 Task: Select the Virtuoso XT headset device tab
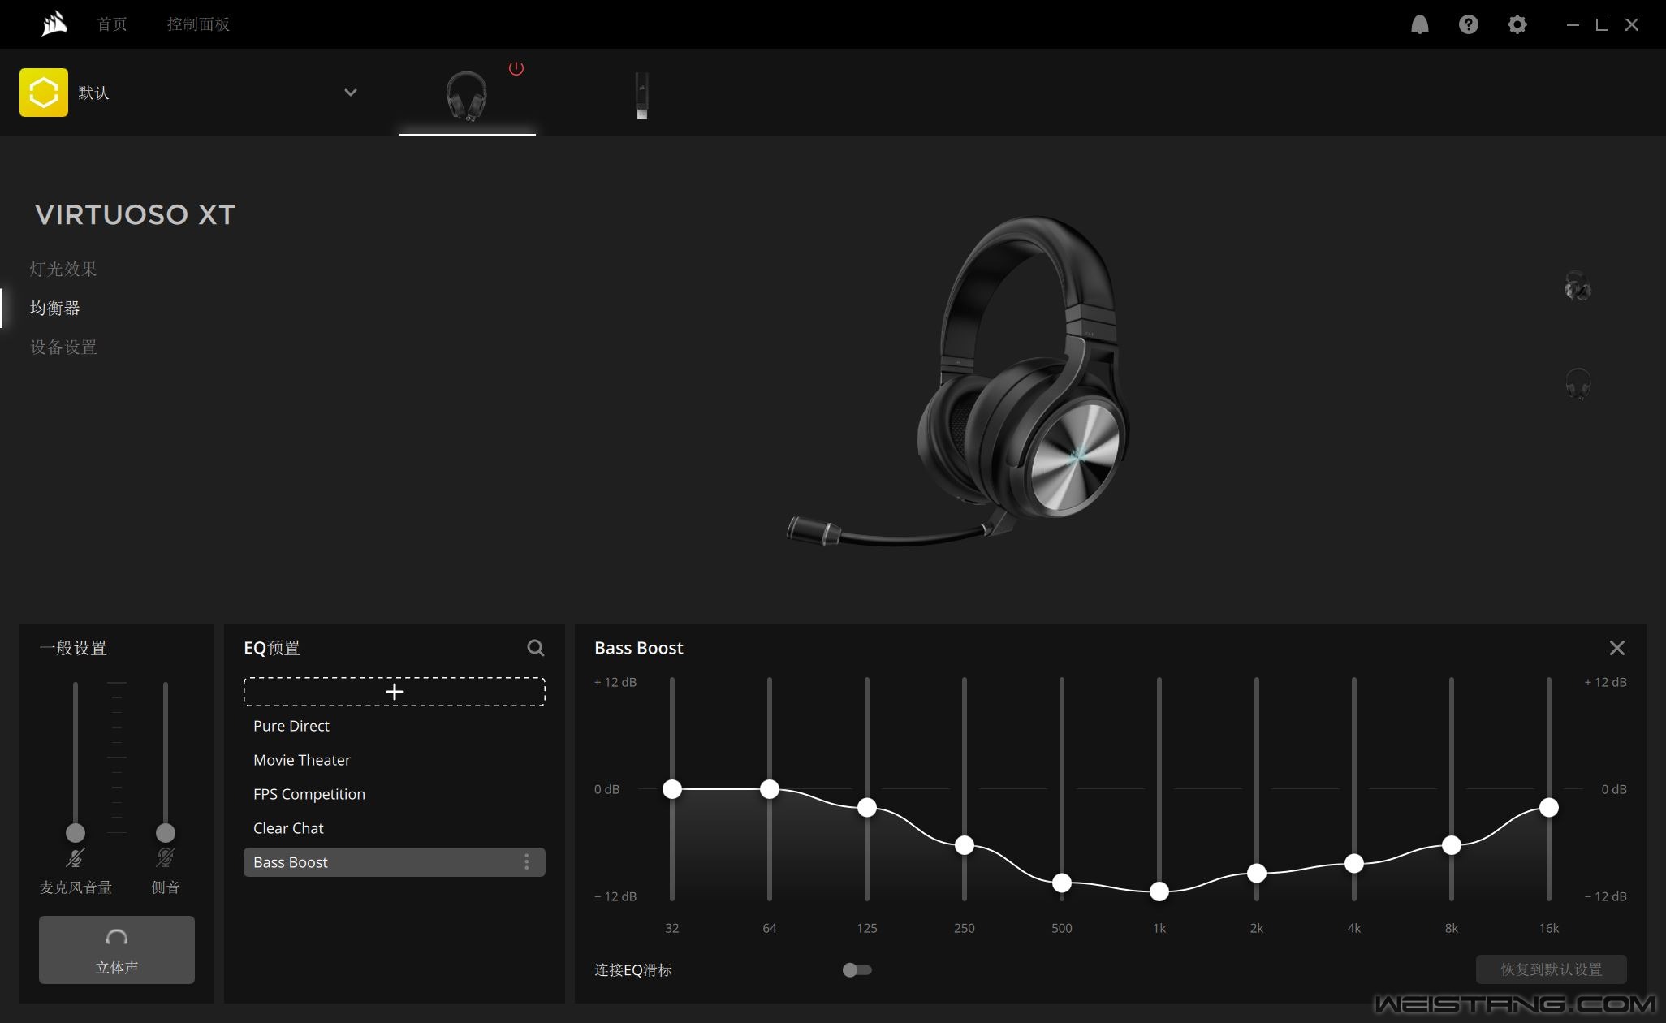pyautogui.click(x=467, y=96)
